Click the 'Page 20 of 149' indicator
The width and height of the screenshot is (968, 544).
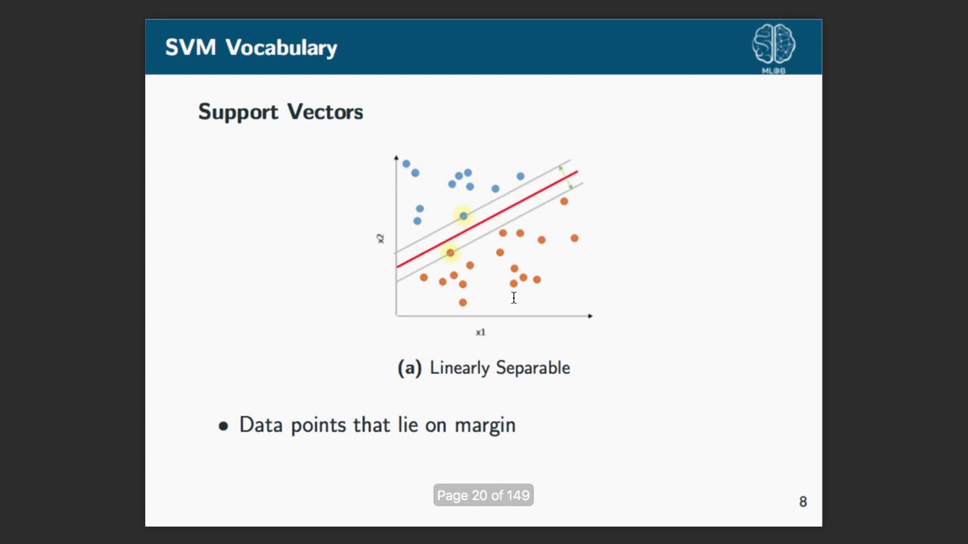(x=483, y=496)
